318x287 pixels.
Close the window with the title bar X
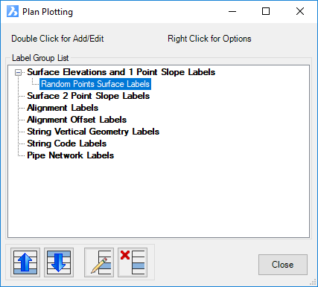pos(300,11)
